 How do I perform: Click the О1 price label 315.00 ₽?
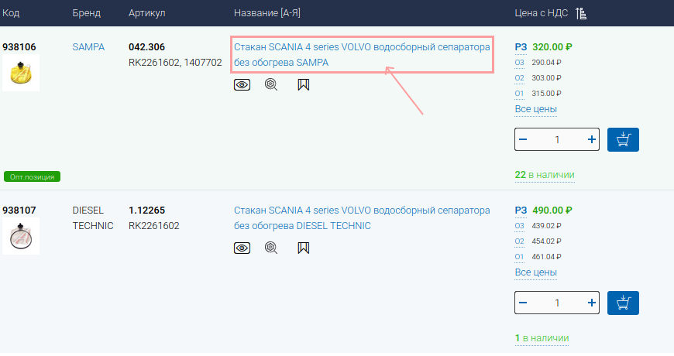(x=519, y=94)
